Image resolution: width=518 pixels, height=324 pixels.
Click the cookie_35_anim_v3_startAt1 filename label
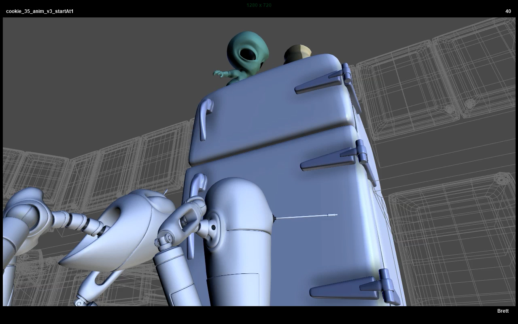(x=40, y=11)
